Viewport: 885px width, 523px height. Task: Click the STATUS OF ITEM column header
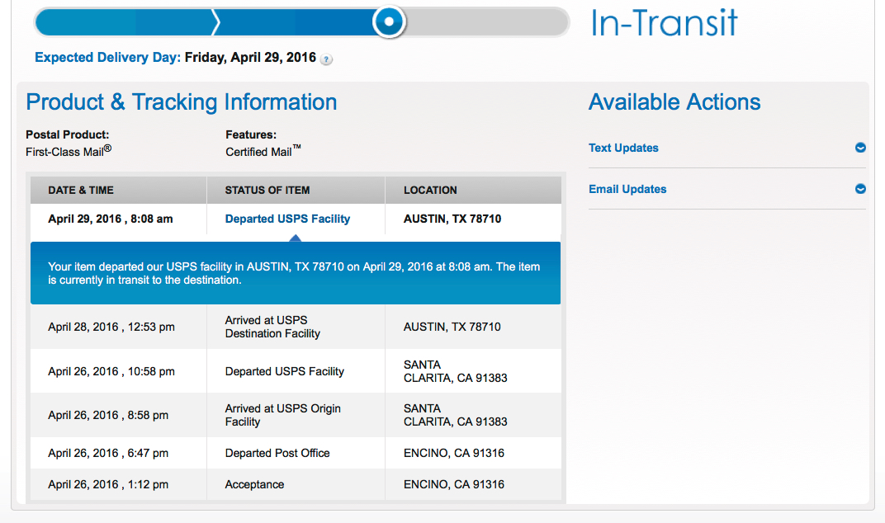tap(296, 190)
